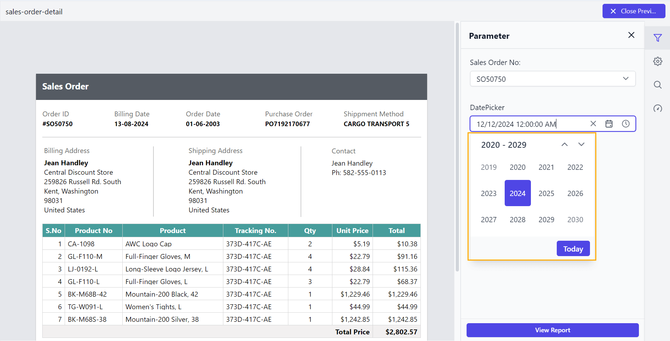
Task: Click inside the DatePicker text input
Action: [x=524, y=124]
